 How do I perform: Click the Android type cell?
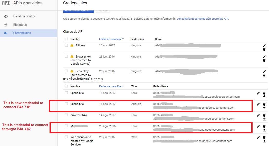[x=136, y=104]
